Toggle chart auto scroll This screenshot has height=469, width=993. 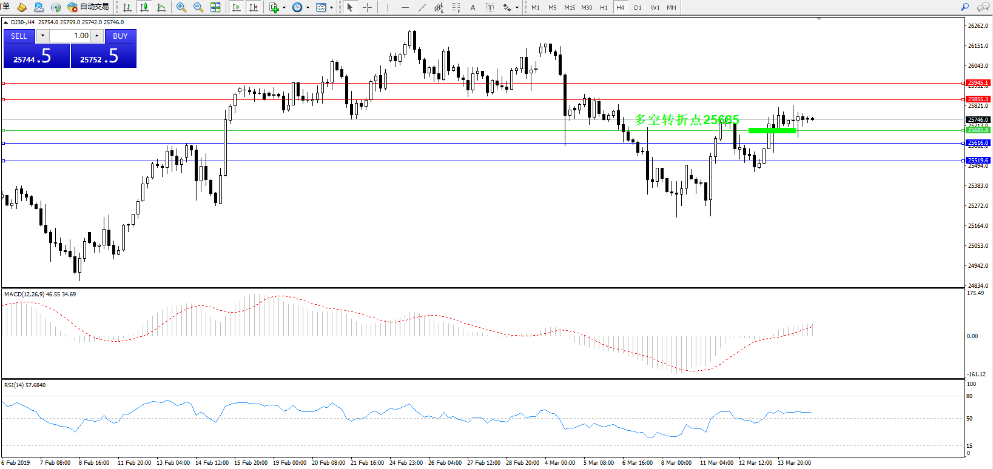[237, 7]
